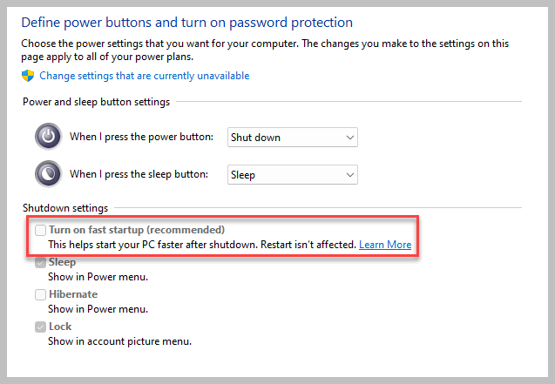Click the 'Define power buttons' page heading

pyautogui.click(x=186, y=22)
